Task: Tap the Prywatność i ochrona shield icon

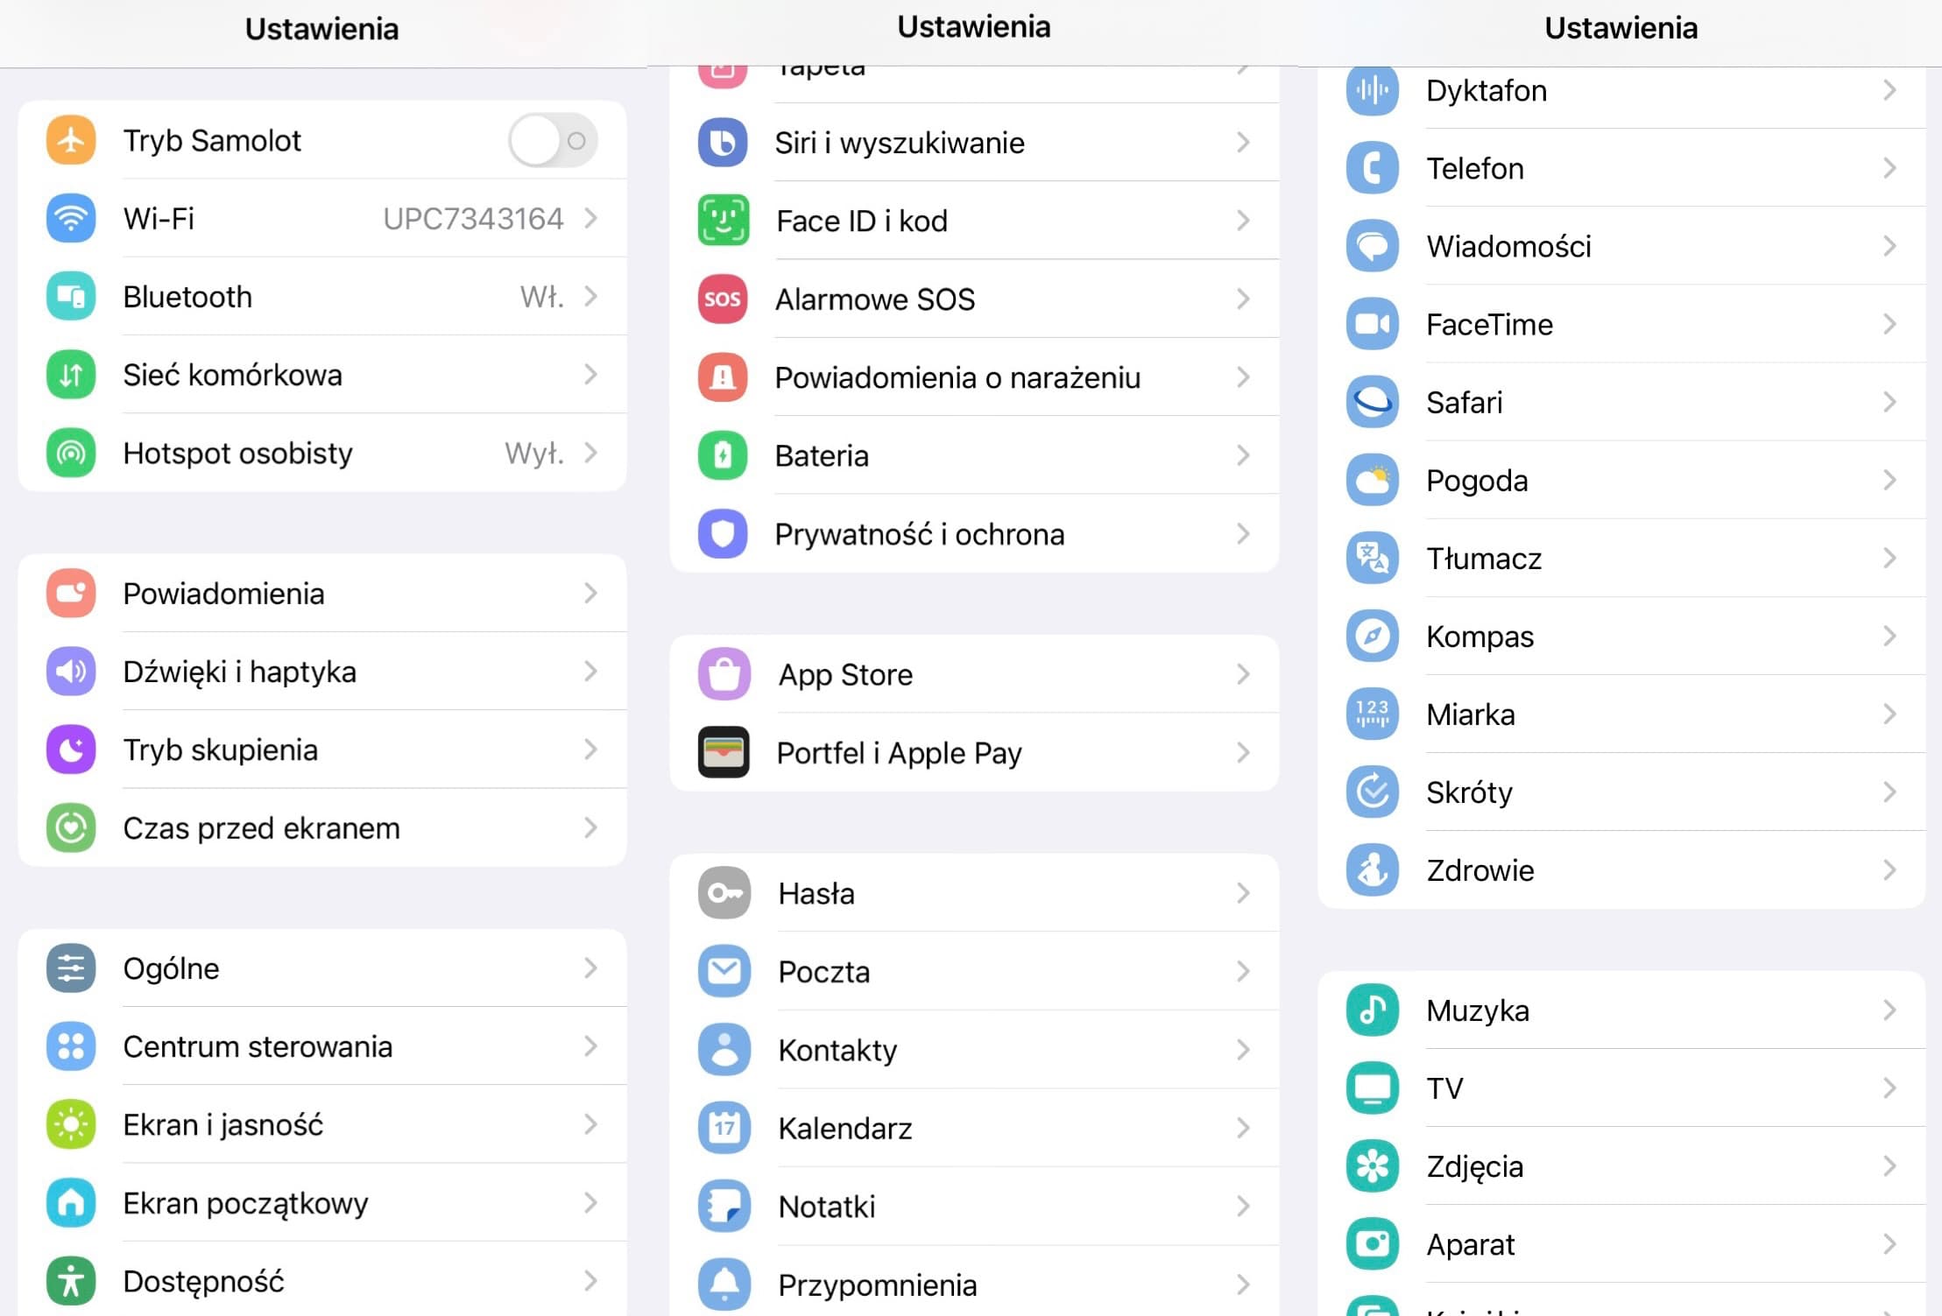Action: tap(723, 534)
